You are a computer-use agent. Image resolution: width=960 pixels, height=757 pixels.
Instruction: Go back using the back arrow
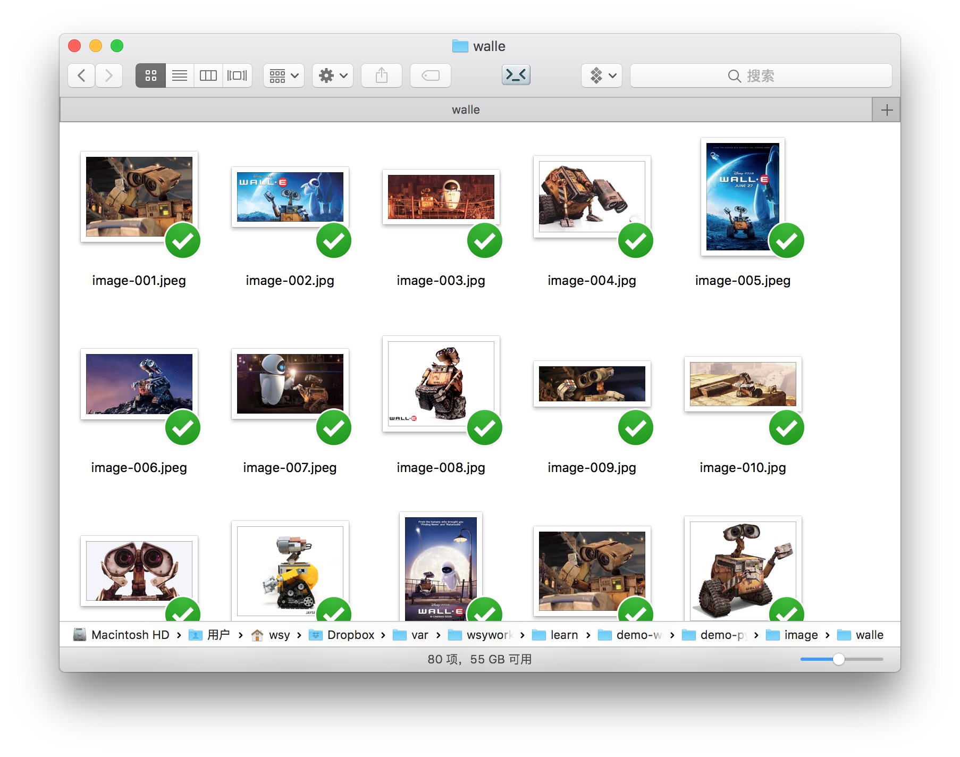click(x=81, y=75)
